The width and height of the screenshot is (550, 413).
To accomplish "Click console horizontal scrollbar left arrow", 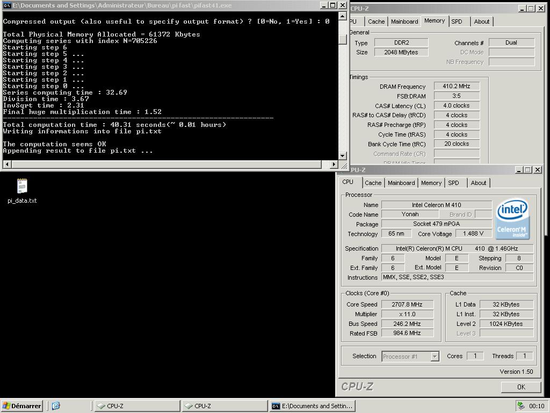I will click(8, 164).
